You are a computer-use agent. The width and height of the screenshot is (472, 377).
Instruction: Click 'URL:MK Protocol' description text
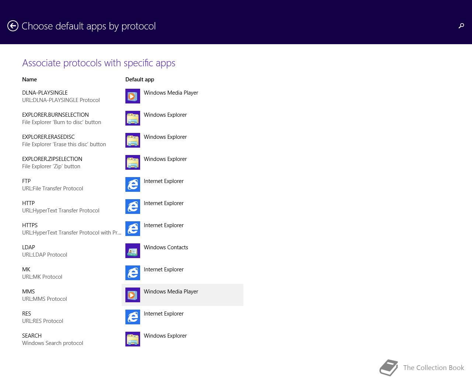(x=42, y=277)
